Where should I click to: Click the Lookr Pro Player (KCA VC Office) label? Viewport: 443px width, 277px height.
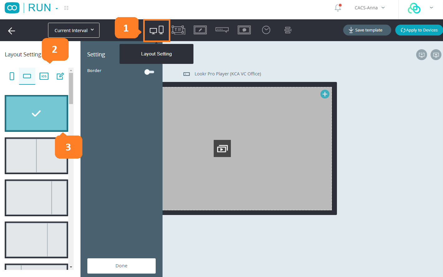(228, 74)
